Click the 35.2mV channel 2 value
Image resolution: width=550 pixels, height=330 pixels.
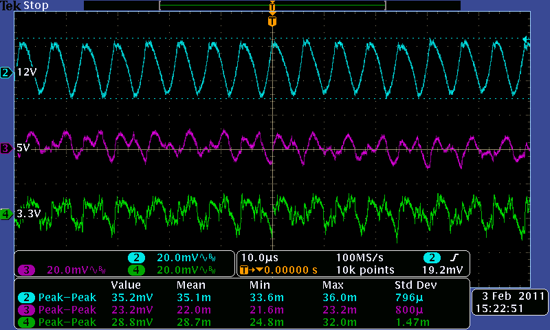click(x=132, y=298)
